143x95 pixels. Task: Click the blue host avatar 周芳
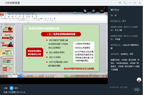[12, 88]
